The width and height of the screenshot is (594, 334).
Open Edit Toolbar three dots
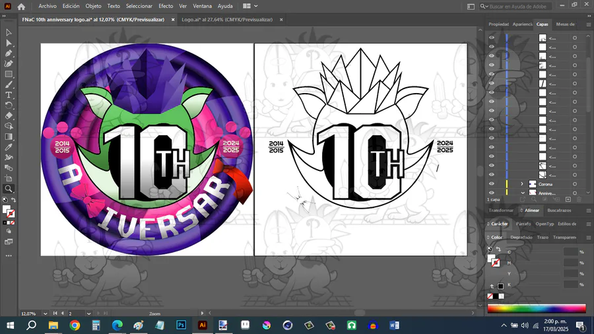tap(9, 255)
